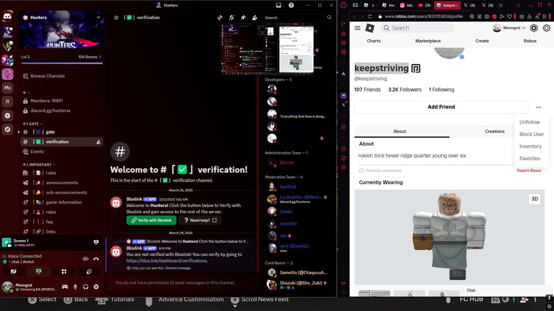This screenshot has height=311, width=554.
Task: Open the R server in sidebar
Action: (x=7, y=101)
